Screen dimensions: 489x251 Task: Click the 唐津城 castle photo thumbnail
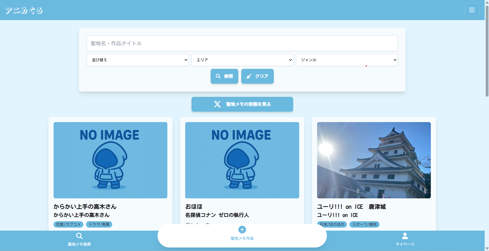coord(373,160)
